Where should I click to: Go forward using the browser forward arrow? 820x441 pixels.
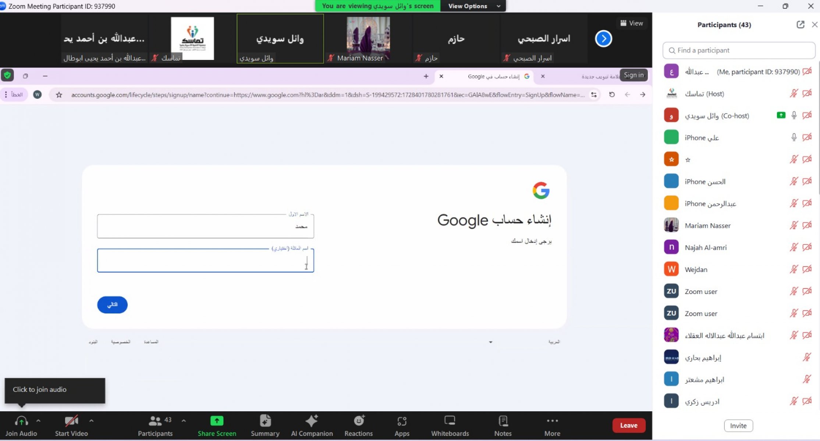point(642,94)
